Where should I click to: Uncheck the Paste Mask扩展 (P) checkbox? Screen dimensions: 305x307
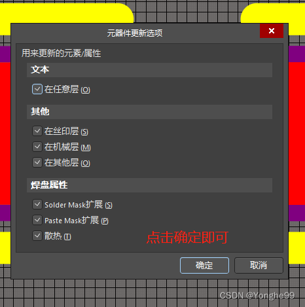[x=37, y=220]
